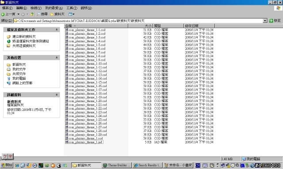Click the forward navigation arrow icon
The width and height of the screenshot is (283, 169).
pyautogui.click(x=23, y=15)
